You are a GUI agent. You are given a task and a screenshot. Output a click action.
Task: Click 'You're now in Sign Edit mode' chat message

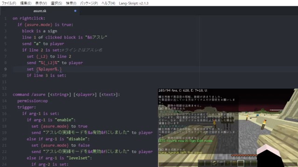[x=185, y=141]
